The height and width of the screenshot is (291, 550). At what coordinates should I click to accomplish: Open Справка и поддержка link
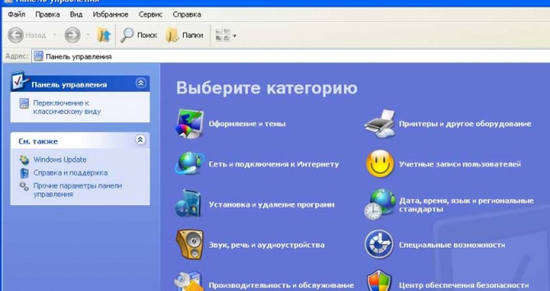[x=70, y=172]
